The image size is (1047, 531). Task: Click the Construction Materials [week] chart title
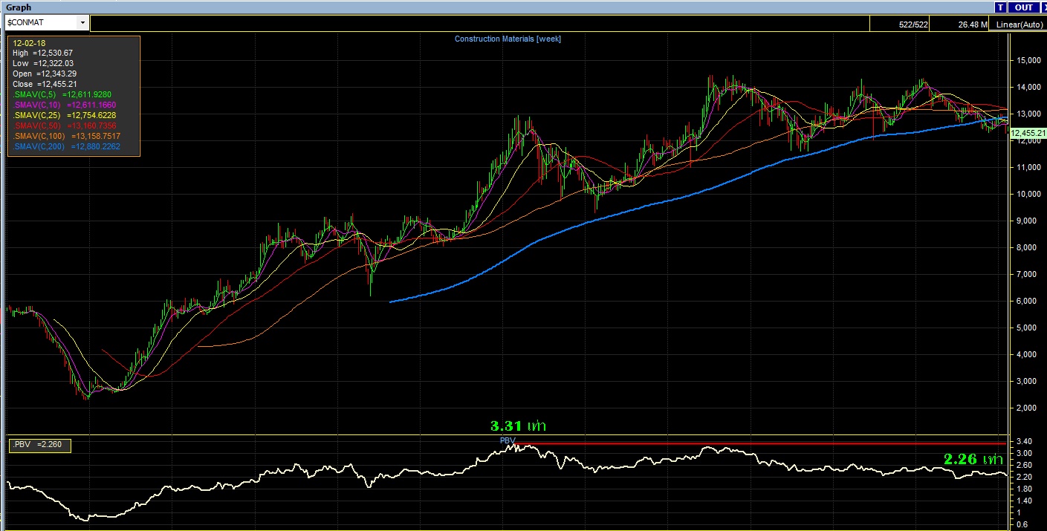click(508, 39)
